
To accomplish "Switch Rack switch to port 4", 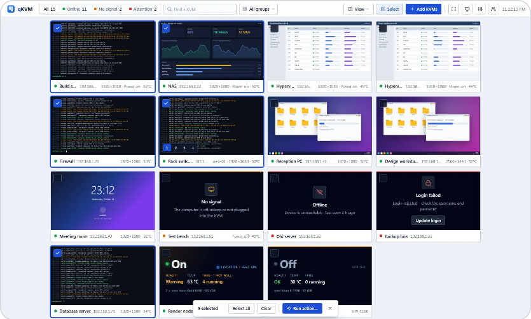I will 193,148.
